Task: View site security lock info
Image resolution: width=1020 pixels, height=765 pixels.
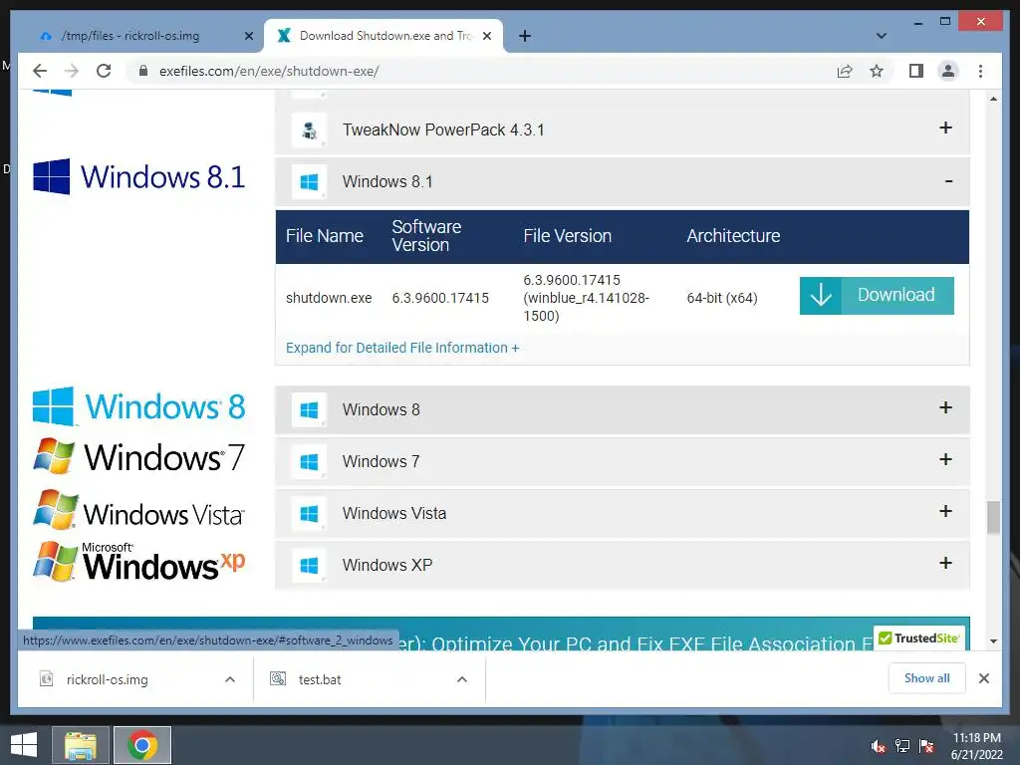Action: (x=143, y=71)
